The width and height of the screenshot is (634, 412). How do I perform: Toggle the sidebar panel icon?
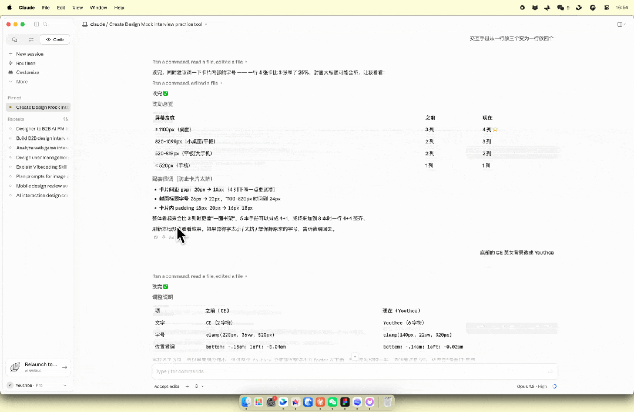coord(36,24)
